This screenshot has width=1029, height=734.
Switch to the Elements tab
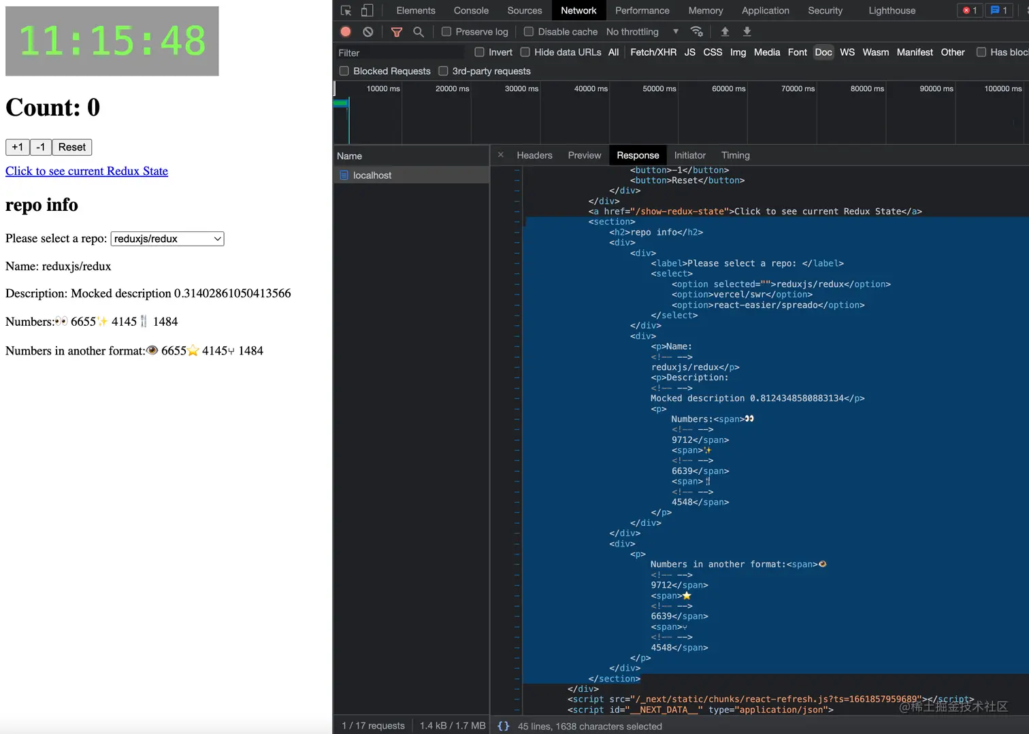pyautogui.click(x=416, y=11)
